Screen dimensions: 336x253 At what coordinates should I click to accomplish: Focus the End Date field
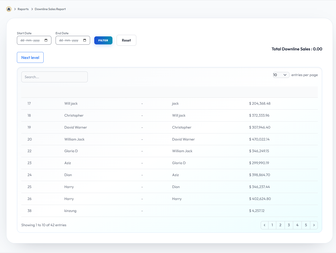click(x=73, y=40)
